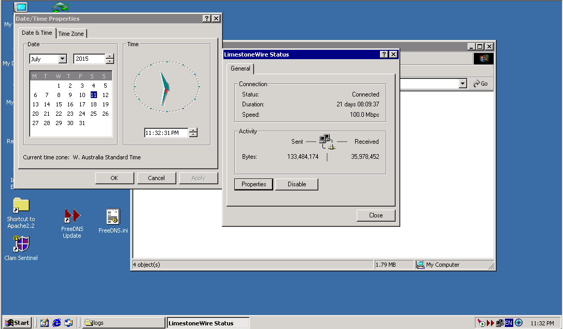
Task: Select the Date & Time tab
Action: click(x=37, y=33)
